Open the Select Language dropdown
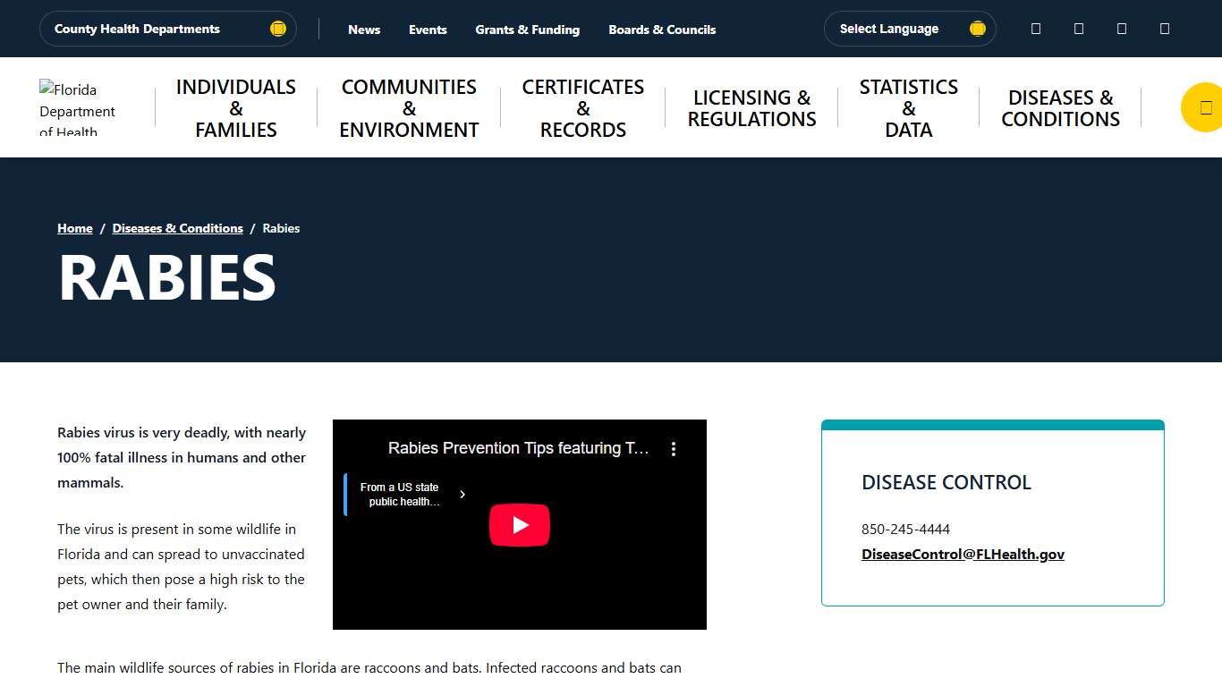Image resolution: width=1222 pixels, height=687 pixels. click(x=909, y=29)
